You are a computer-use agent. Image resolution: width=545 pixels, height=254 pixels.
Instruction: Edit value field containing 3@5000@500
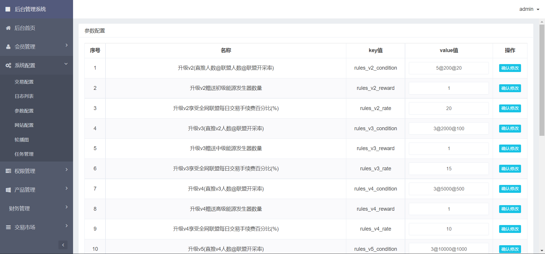pos(449,189)
